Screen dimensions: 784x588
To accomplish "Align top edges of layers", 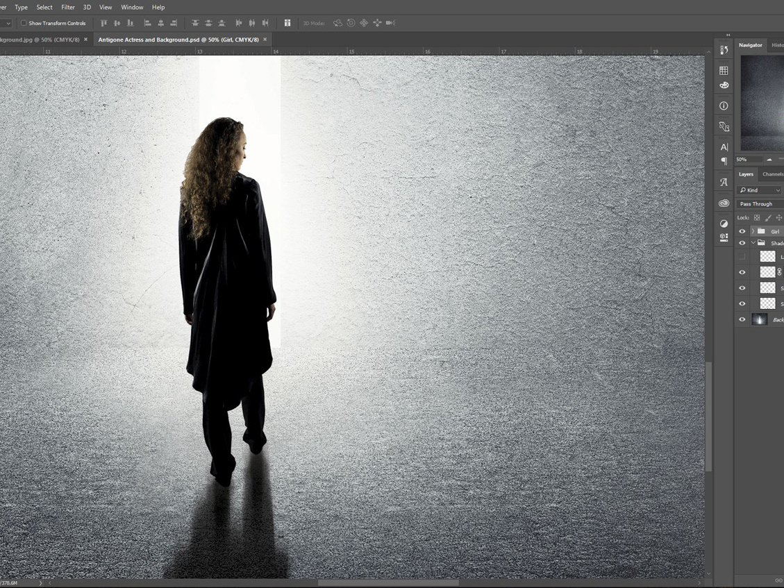I will coord(103,23).
